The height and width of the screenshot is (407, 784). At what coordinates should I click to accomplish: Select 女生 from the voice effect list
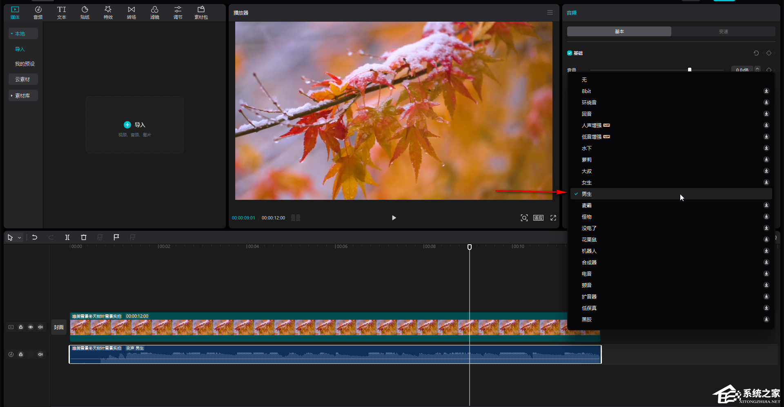(587, 183)
